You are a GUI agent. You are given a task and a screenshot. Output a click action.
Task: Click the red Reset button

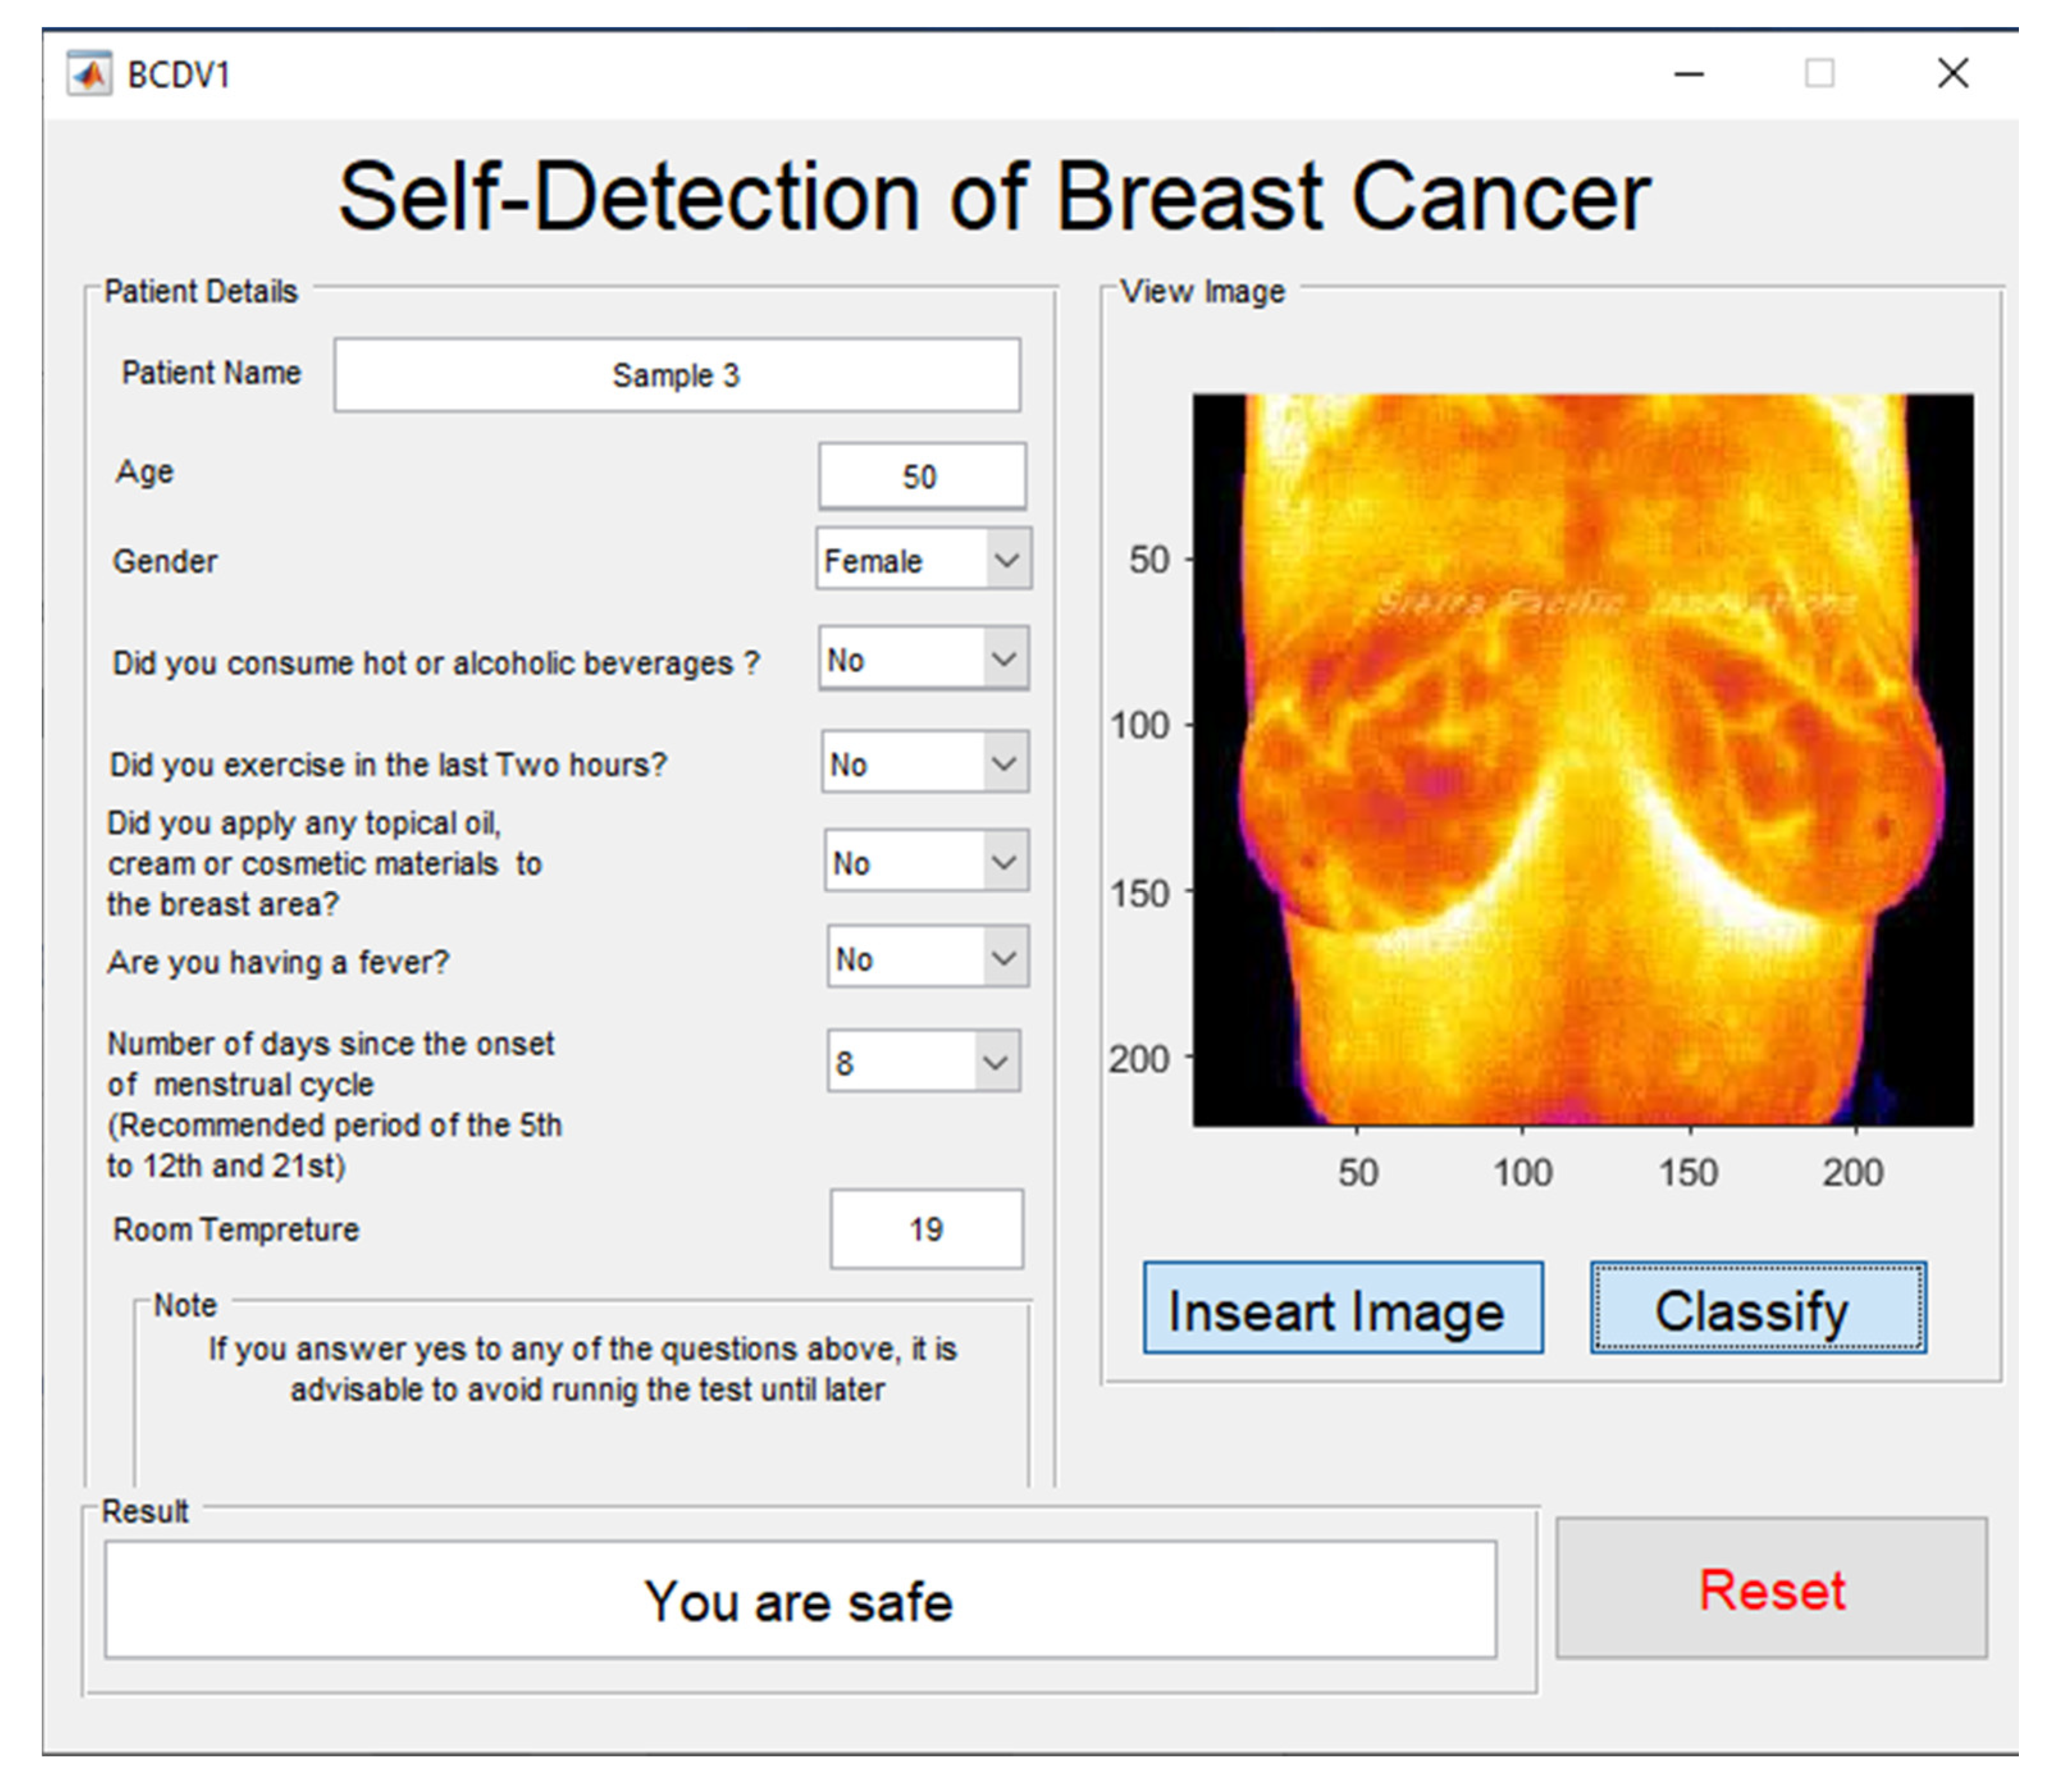click(1771, 1589)
